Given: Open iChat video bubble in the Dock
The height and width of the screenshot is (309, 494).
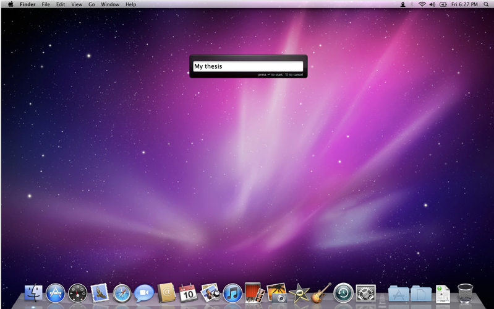Looking at the screenshot, I should point(144,294).
